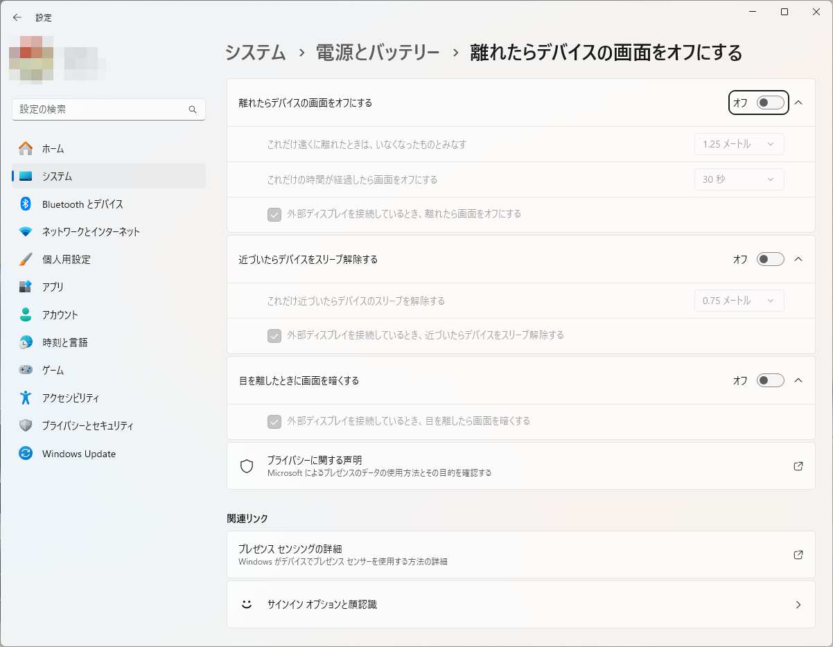Open the 0.75 メートル wake distance dropdown
The width and height of the screenshot is (833, 647).
[739, 301]
